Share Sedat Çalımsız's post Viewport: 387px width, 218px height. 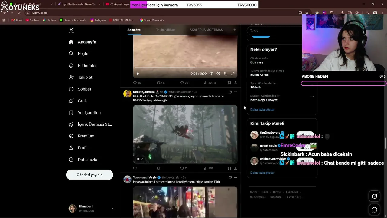(236, 168)
